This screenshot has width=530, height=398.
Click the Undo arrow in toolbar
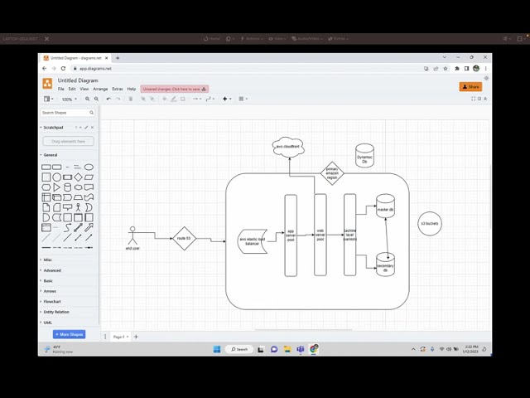coord(108,99)
